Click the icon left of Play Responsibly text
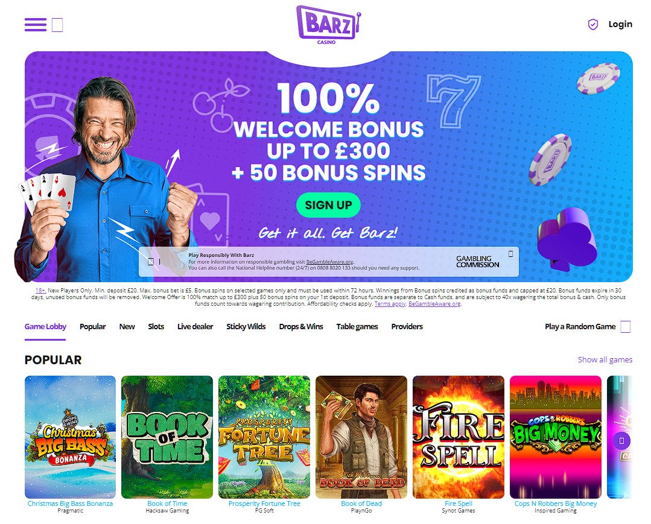 point(151,261)
